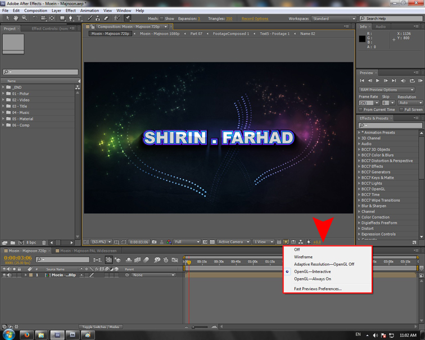This screenshot has width=425, height=340.
Task: Open the Effect menu
Action: [70, 11]
